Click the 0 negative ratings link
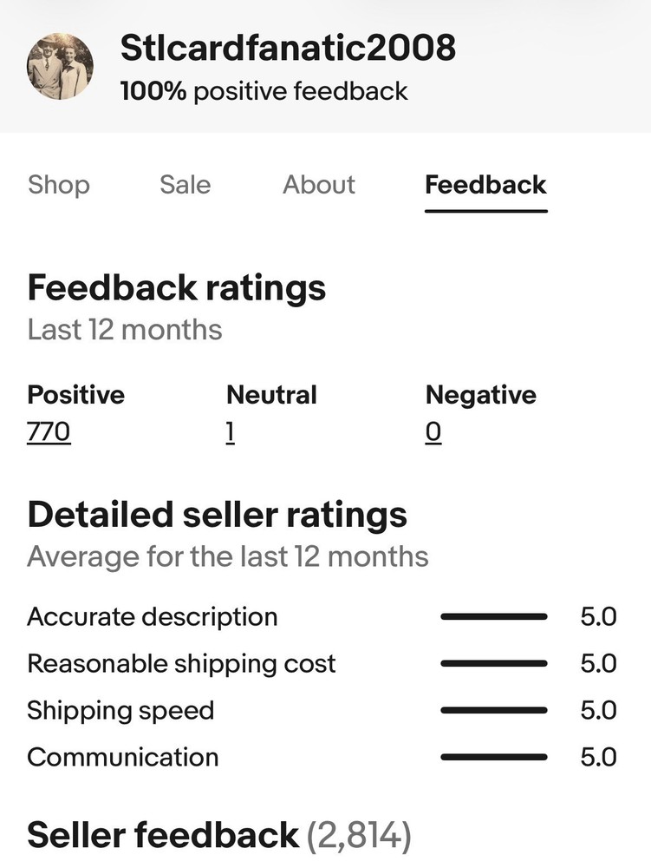 tap(433, 431)
